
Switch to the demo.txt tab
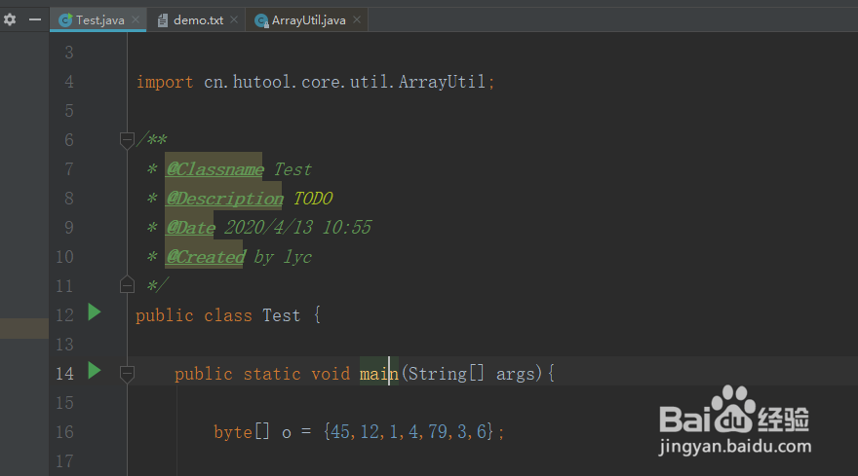point(197,20)
